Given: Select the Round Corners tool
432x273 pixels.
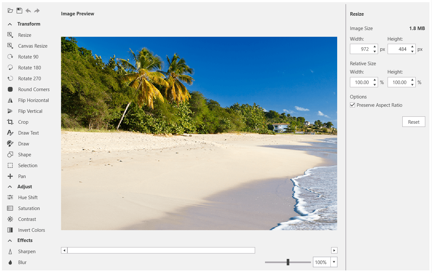Looking at the screenshot, I should coord(33,89).
